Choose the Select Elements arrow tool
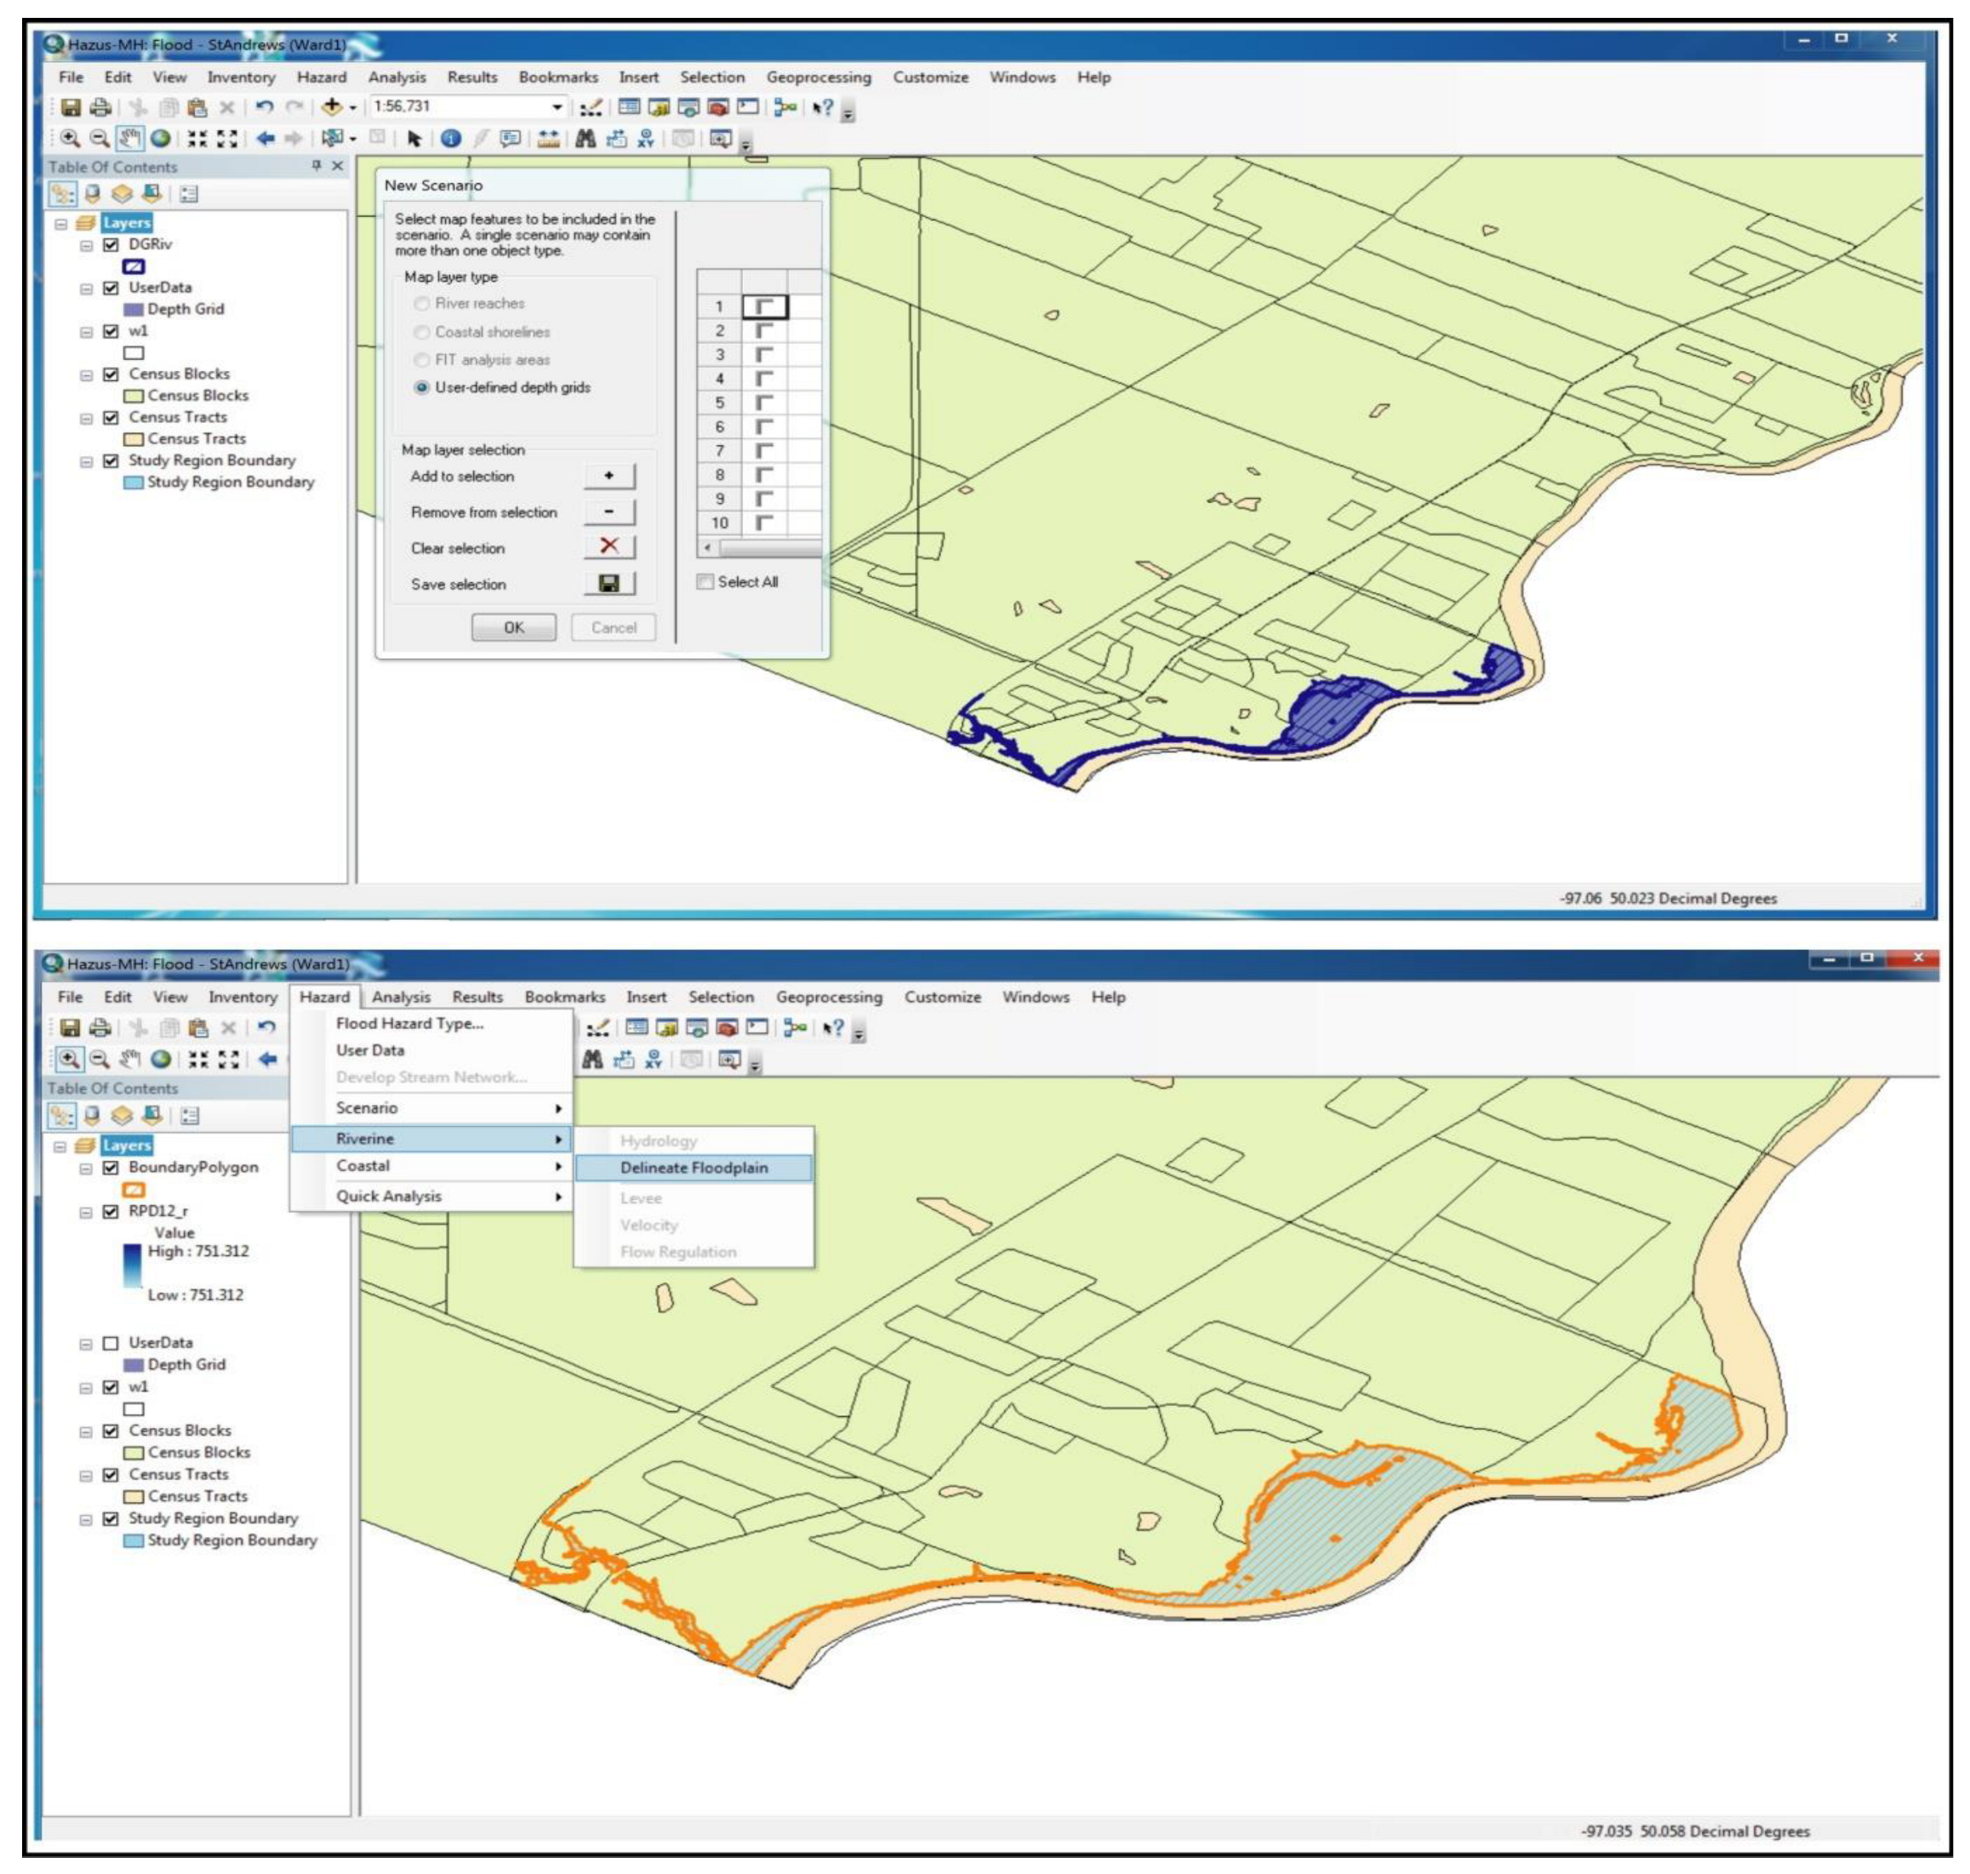 pos(414,139)
